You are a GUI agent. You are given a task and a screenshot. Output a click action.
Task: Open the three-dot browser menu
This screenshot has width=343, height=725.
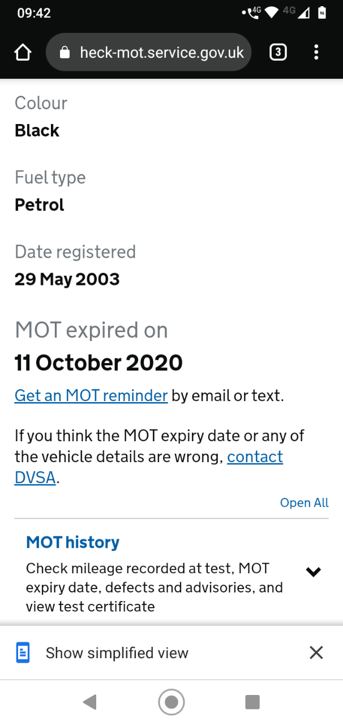click(x=316, y=53)
